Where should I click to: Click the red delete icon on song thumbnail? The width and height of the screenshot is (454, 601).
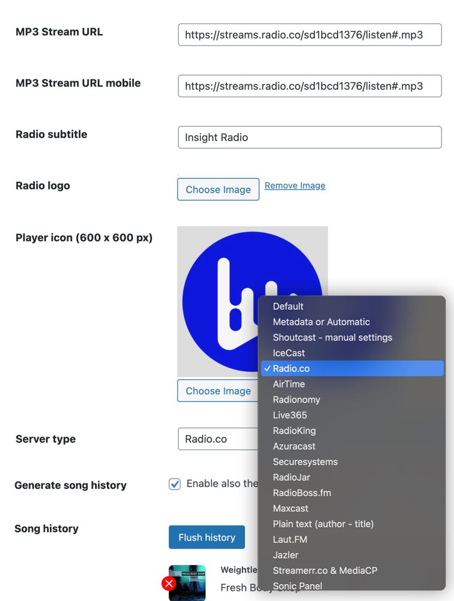point(169,584)
